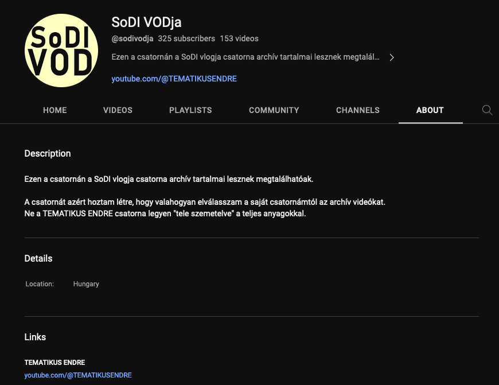Open header youtube.com/@TEMATIKUSENDRE link
The height and width of the screenshot is (385, 499).
174,79
